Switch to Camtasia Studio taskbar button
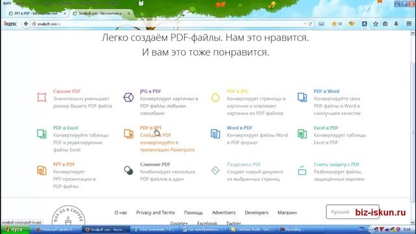416x234 pixels. point(253,229)
